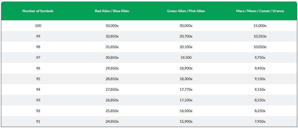Click the 20,100x cell in row 98
Image resolution: width=298 pixels, height=128 pixels.
(186, 47)
